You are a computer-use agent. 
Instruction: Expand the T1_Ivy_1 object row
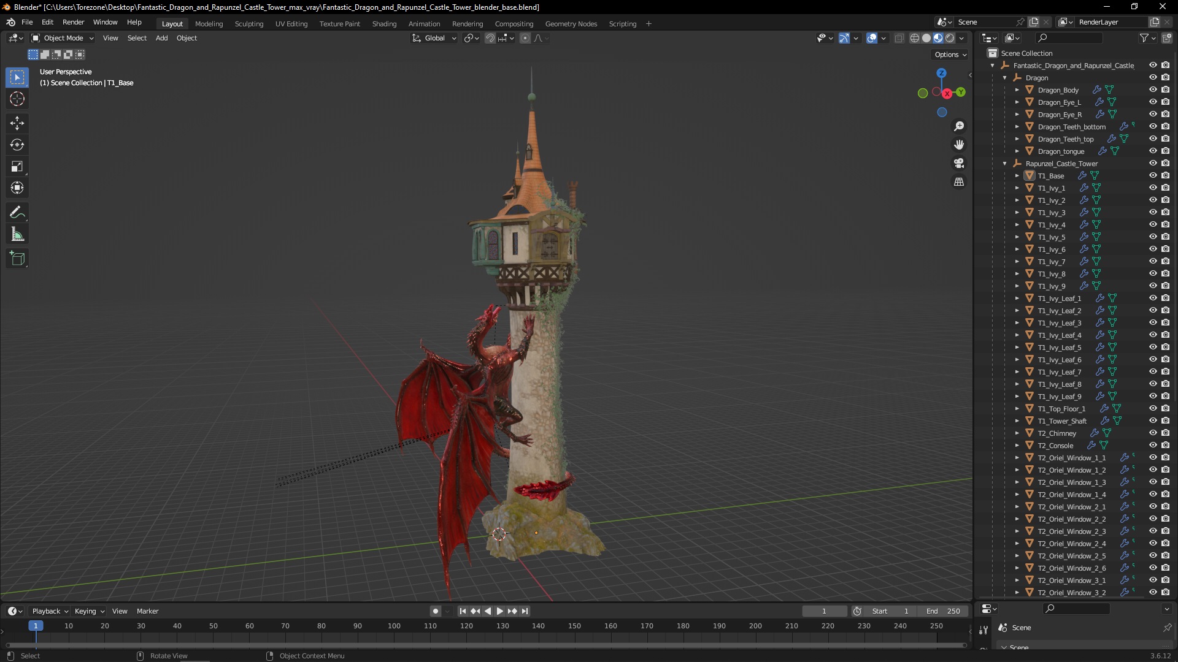click(1017, 188)
